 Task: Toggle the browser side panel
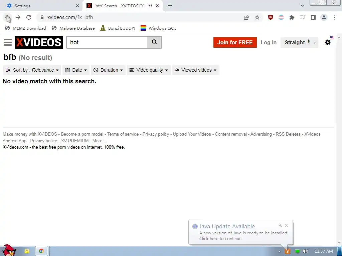(313, 17)
